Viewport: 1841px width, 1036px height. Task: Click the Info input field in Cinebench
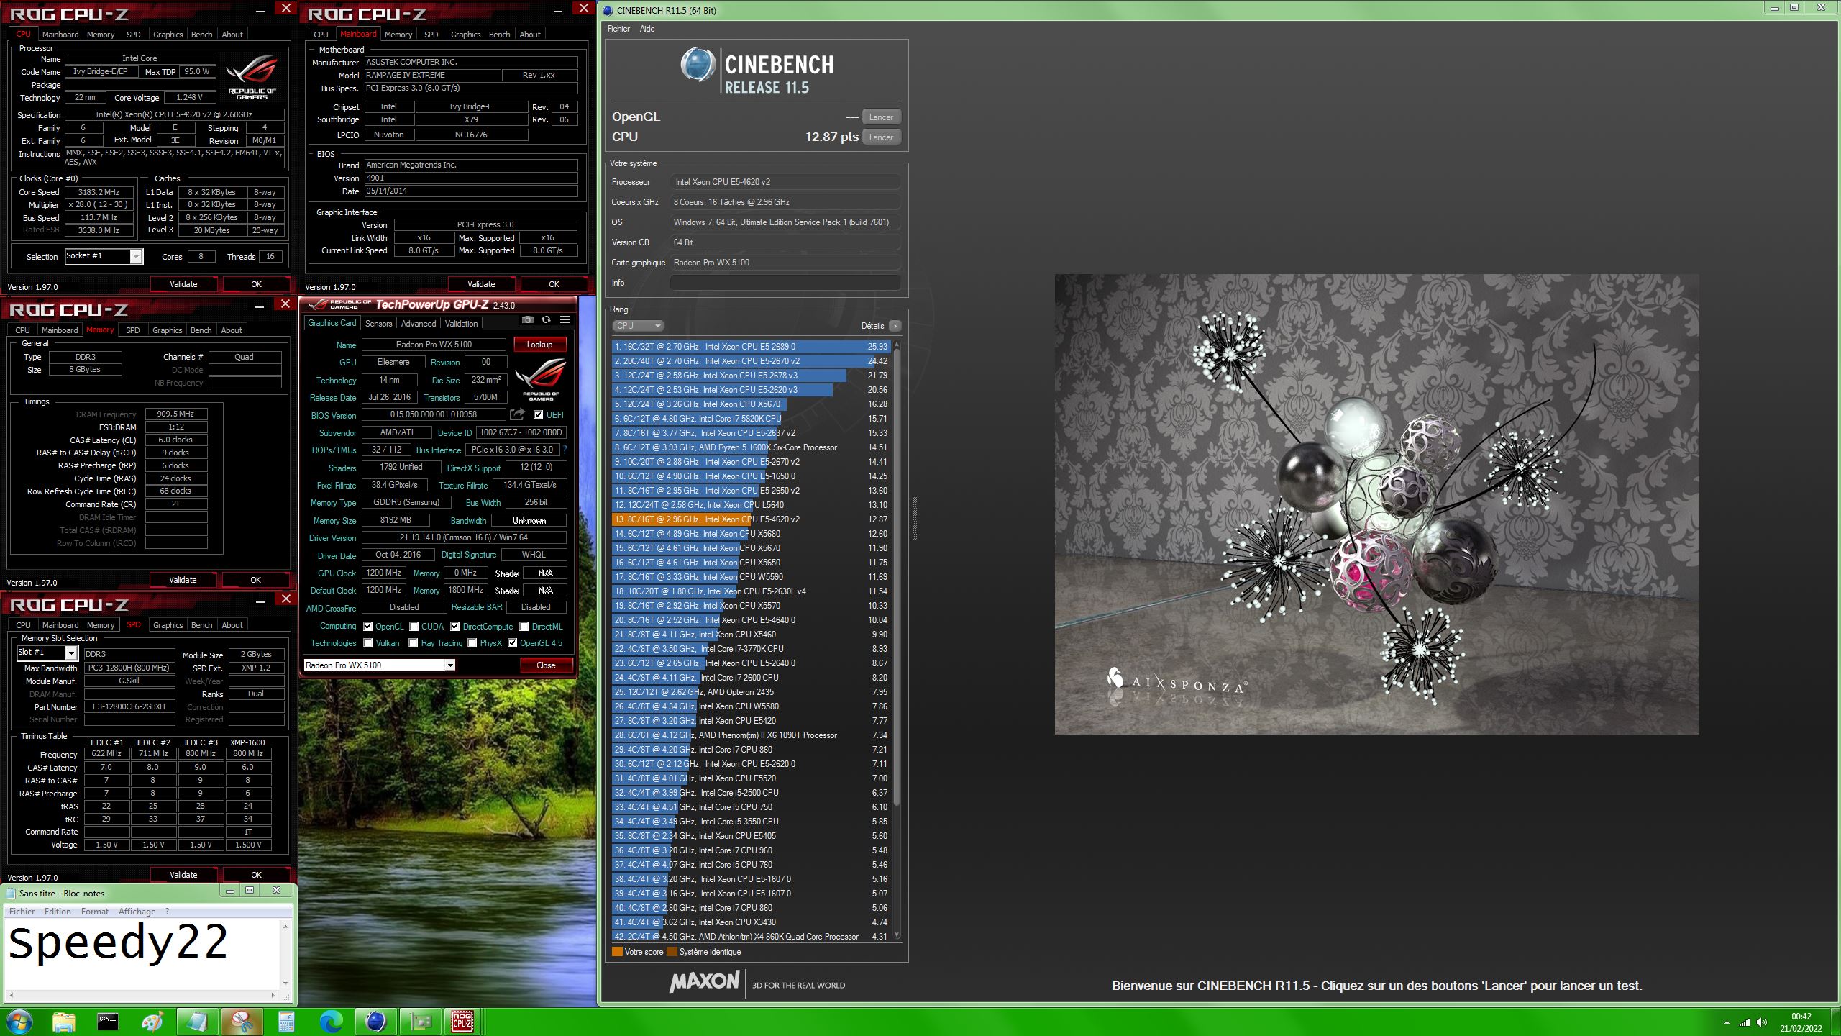point(785,283)
